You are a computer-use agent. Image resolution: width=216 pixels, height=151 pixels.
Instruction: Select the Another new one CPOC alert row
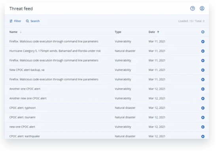coord(107,98)
